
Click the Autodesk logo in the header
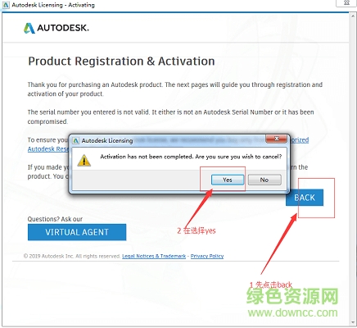[56, 28]
